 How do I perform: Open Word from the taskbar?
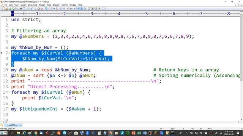coord(145,133)
